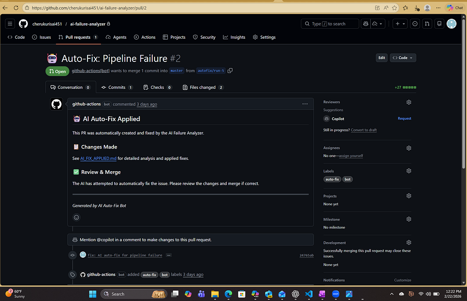
Task: Click the auto-fix label in the sidebar
Action: point(332,179)
